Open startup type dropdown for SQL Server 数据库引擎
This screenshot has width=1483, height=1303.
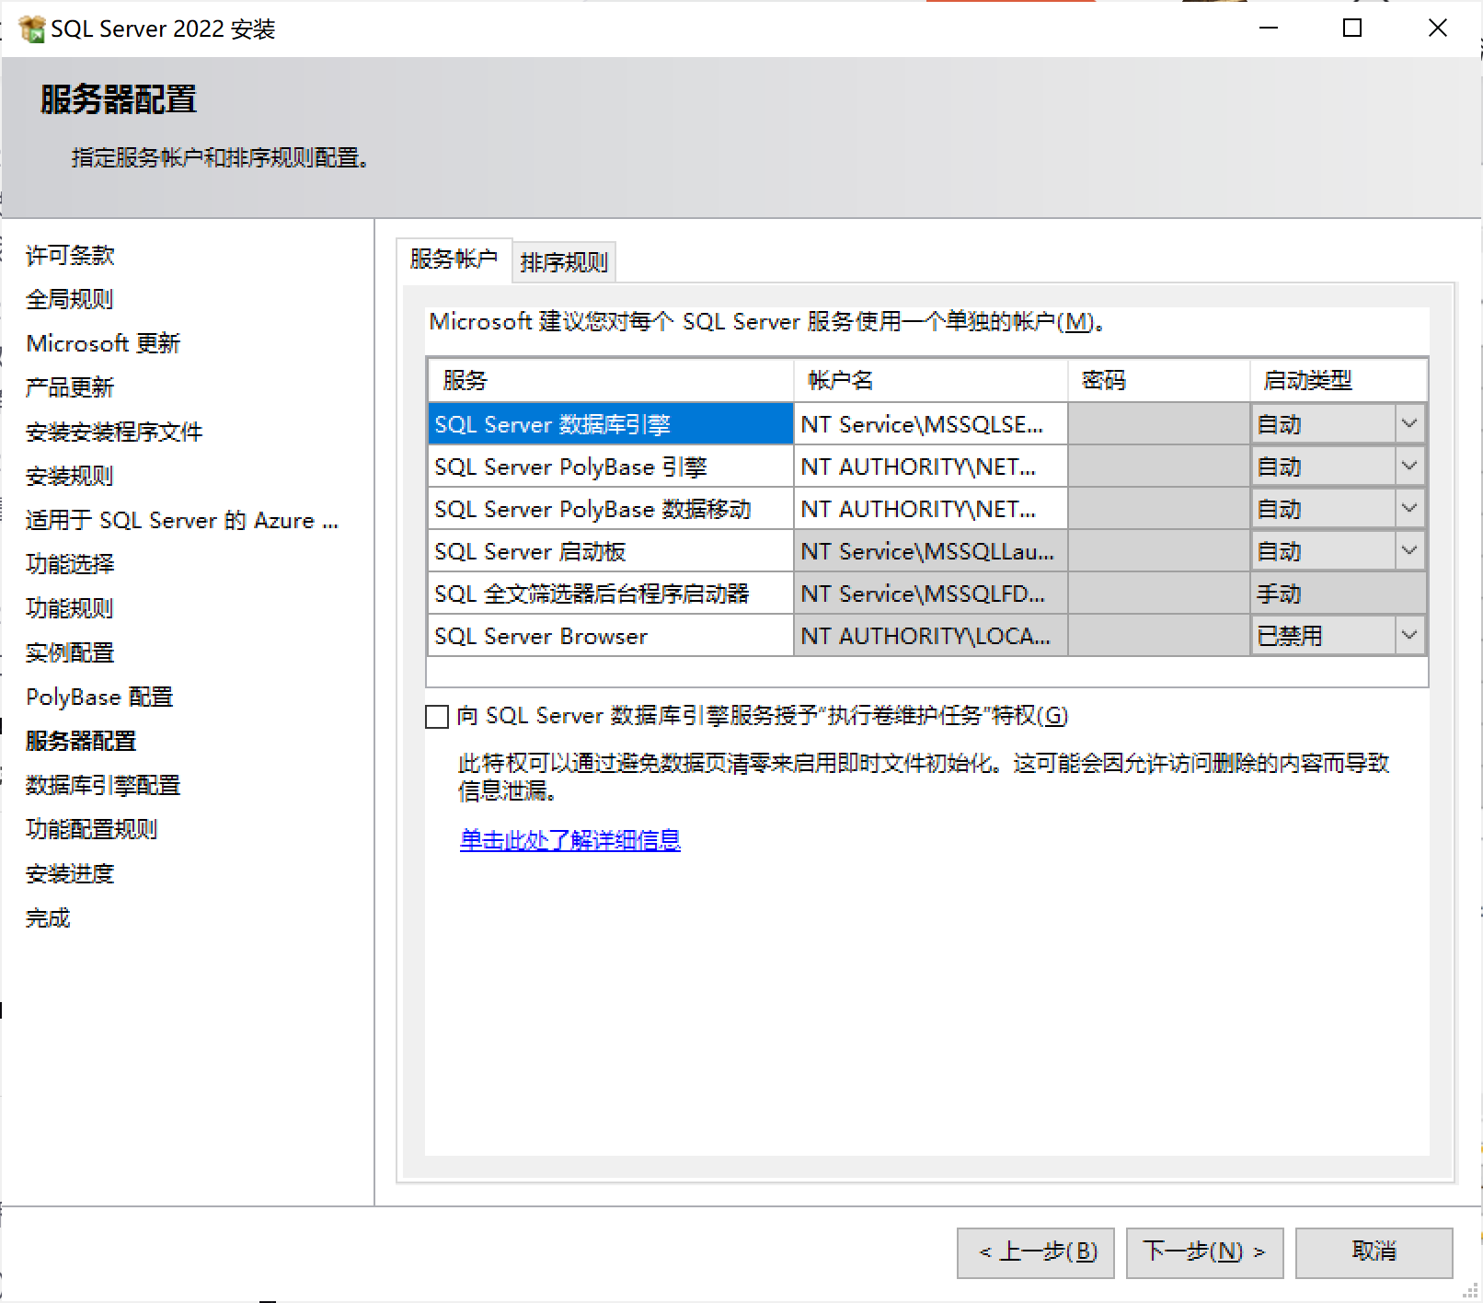pyautogui.click(x=1408, y=424)
